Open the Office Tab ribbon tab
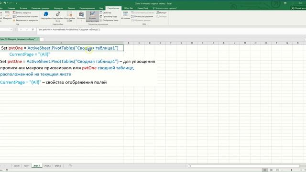Image resolution: width=306 pixels, height=172 pixels. click(x=128, y=8)
